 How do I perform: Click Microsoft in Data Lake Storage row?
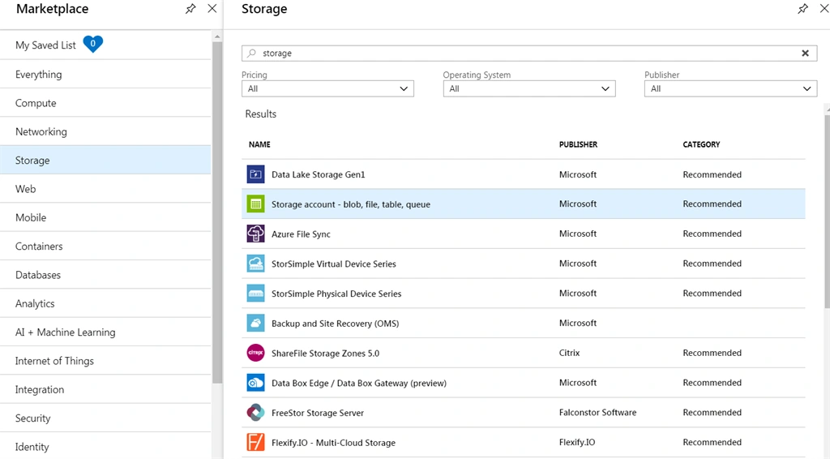577,174
